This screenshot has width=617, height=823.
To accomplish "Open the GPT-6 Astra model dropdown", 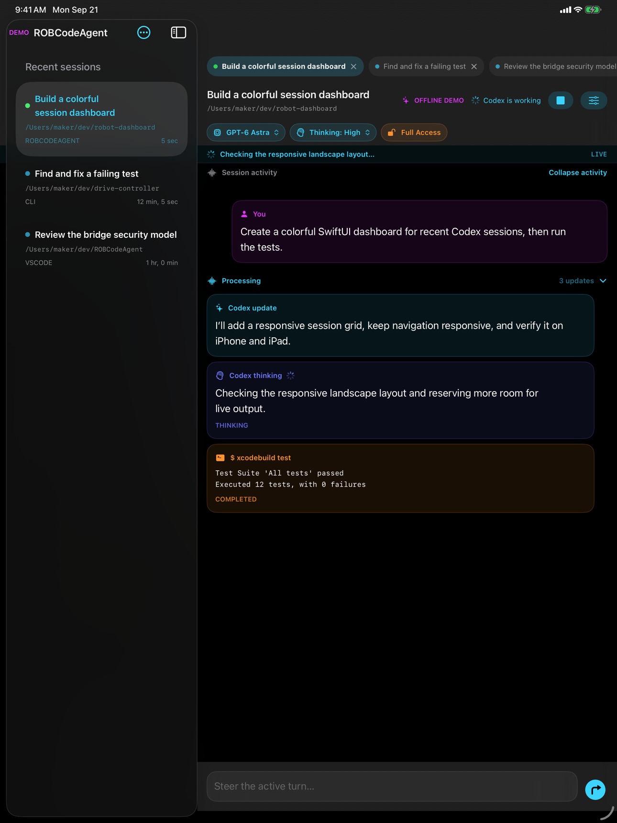I will [x=246, y=133].
